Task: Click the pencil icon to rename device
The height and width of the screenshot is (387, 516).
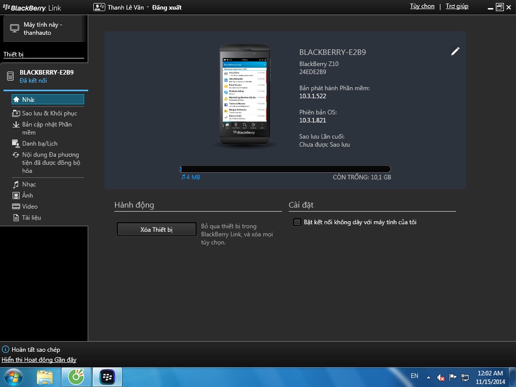Action: [x=455, y=51]
